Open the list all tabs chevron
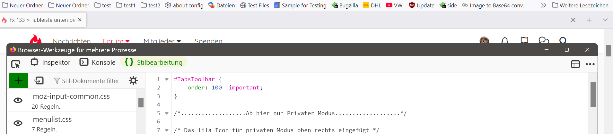Viewport: 613px width, 134px height. pos(605,20)
